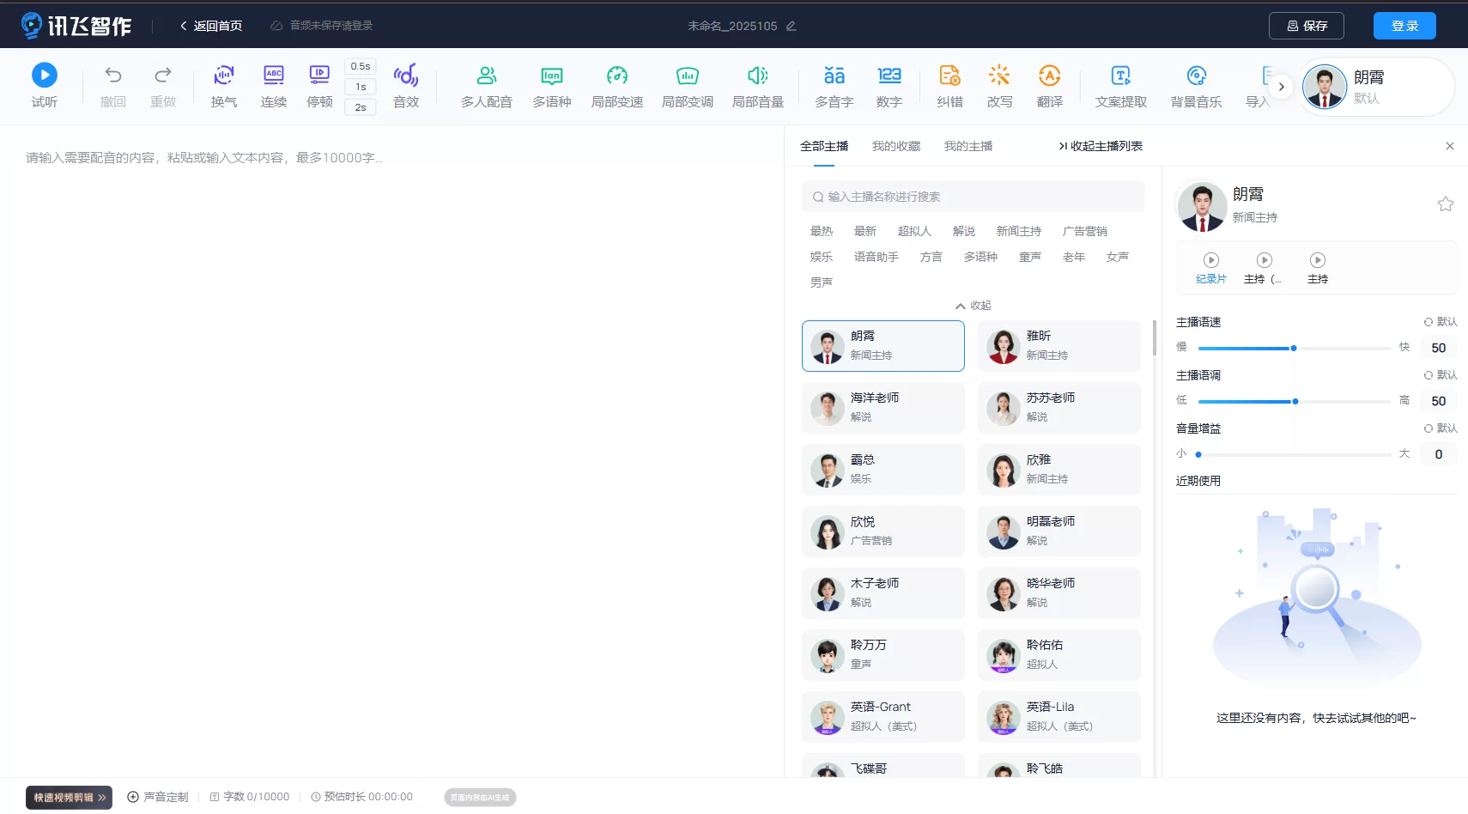Viewport: 1468px width, 814px height.
Task: Expand more toolbar items with arrow
Action: tap(1281, 87)
